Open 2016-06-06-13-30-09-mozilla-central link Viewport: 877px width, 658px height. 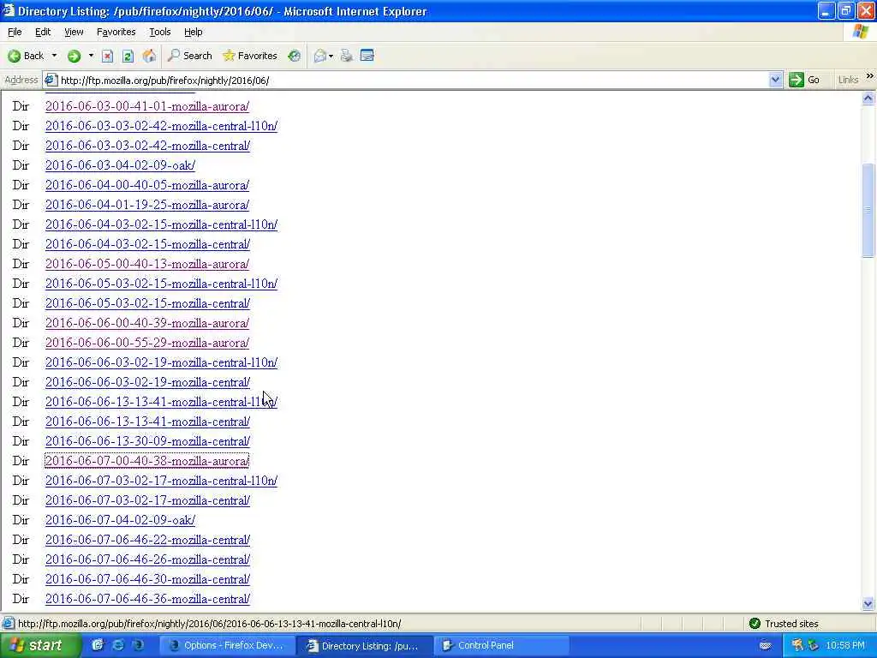147,441
